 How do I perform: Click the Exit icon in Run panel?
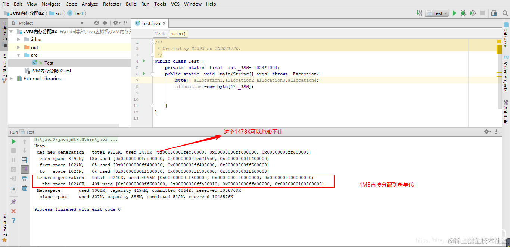[x=13, y=179]
